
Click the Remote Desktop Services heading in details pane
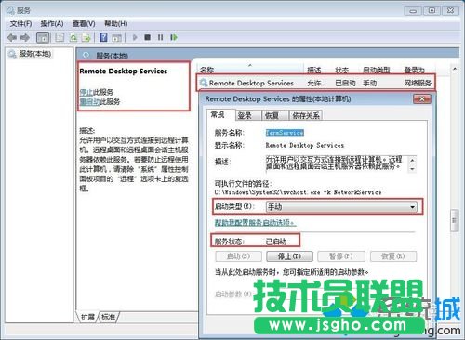[124, 72]
